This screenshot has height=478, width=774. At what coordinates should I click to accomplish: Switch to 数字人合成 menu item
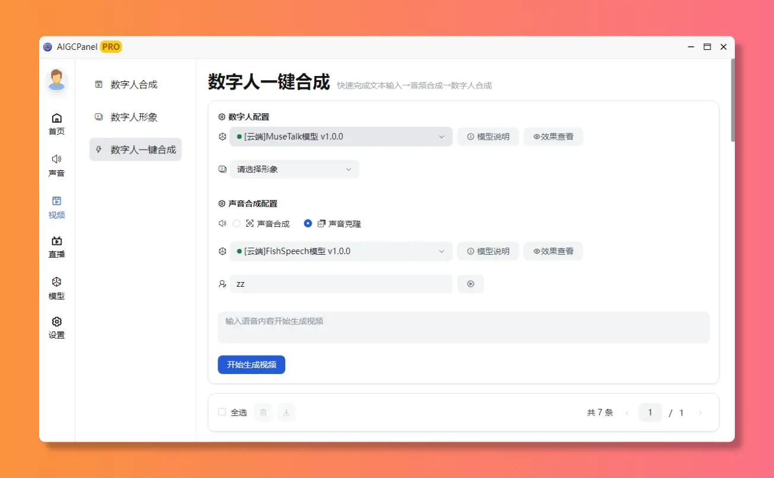135,84
